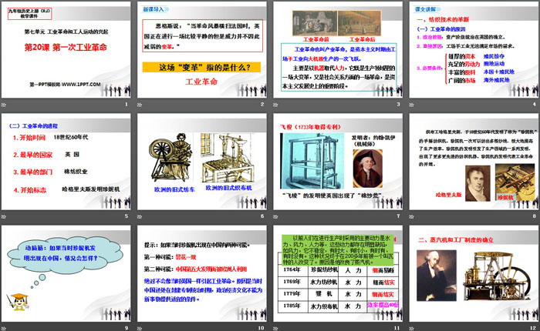Click the animation star icon under slide 8
This screenshot has height=331, width=540.
coord(411,216)
